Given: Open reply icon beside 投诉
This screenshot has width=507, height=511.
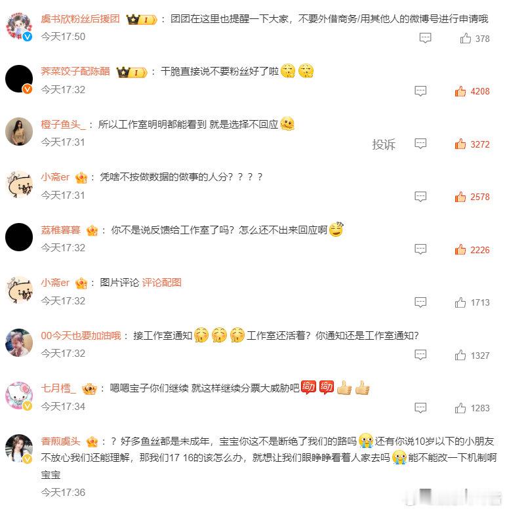Looking at the screenshot, I should point(420,144).
